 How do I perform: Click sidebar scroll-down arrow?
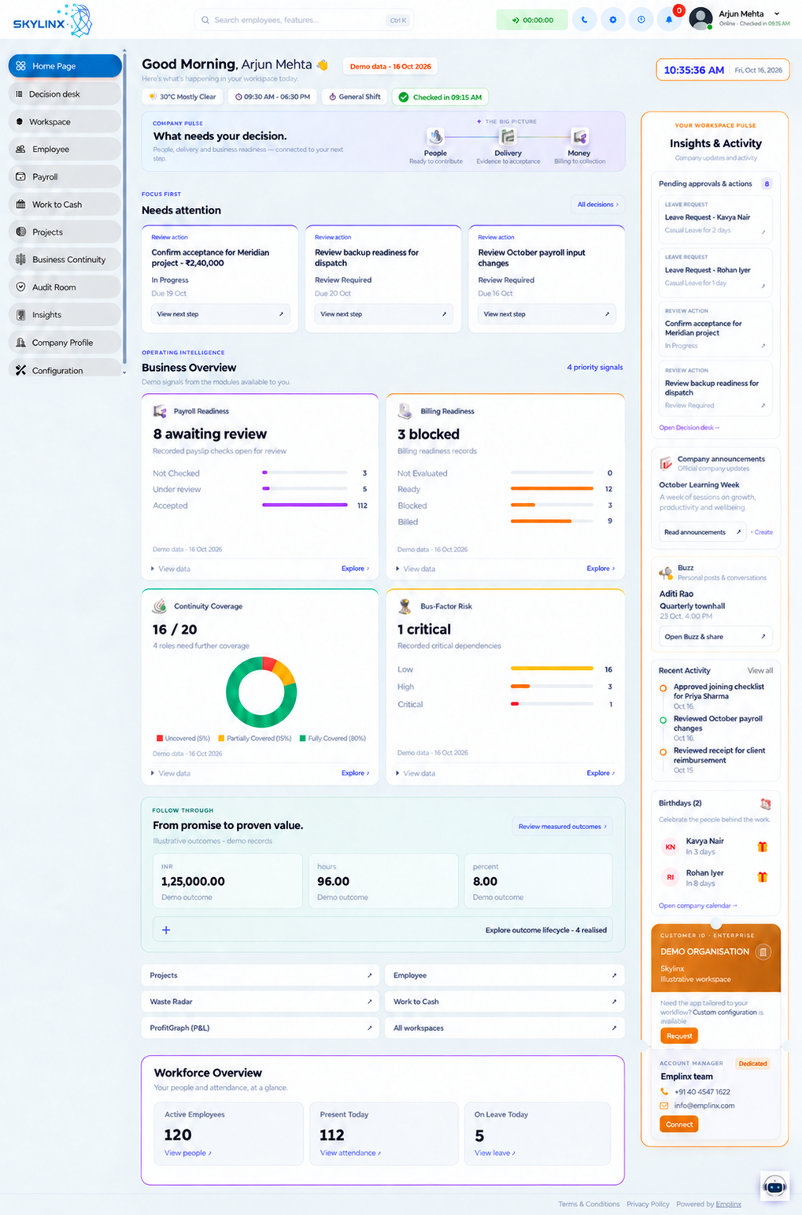pos(124,372)
